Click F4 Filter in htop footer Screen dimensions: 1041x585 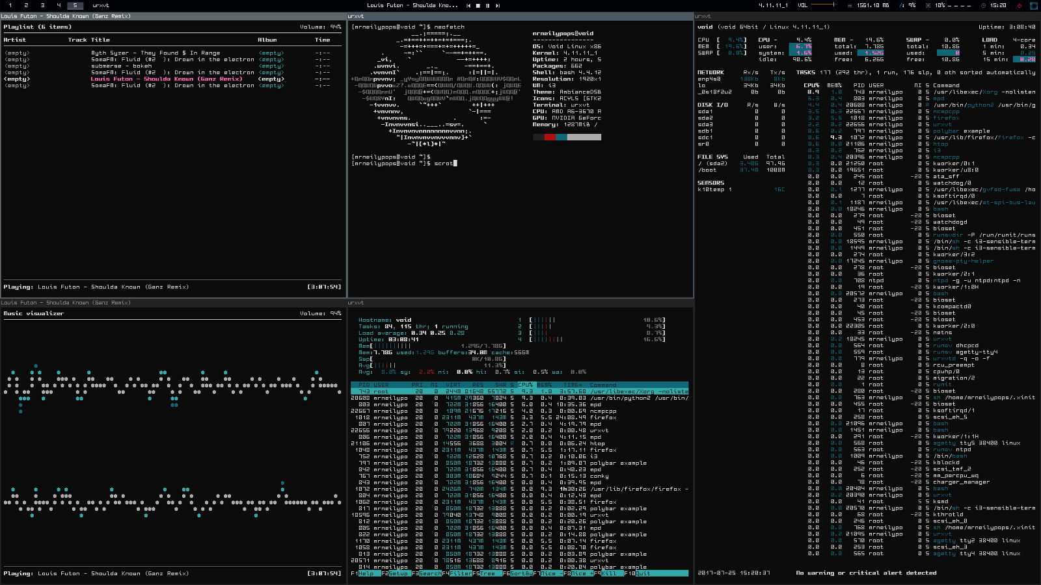(x=457, y=573)
